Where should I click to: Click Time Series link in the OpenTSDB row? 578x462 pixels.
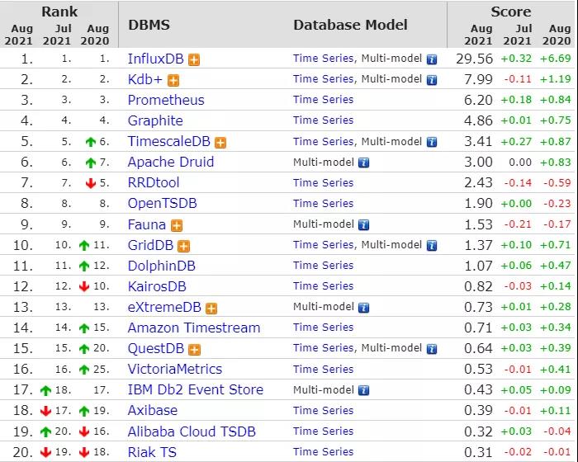click(x=323, y=203)
